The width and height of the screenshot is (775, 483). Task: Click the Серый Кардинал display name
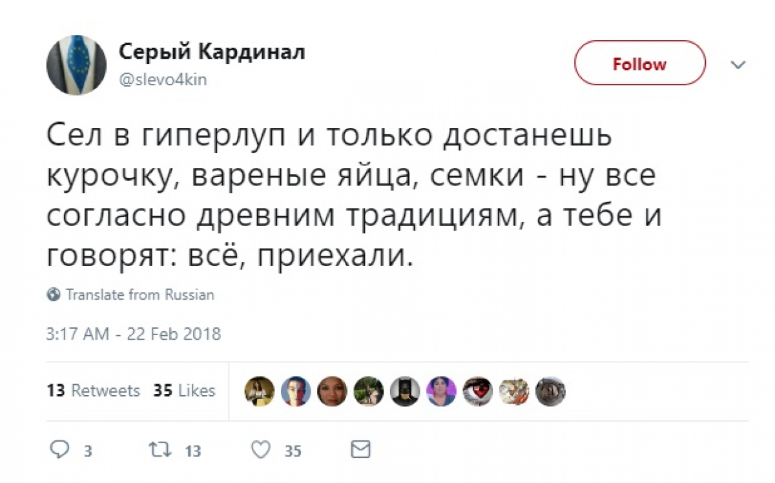(212, 53)
